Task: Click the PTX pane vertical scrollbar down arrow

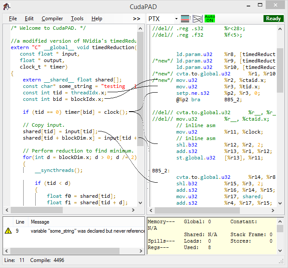Action: click(280, 203)
